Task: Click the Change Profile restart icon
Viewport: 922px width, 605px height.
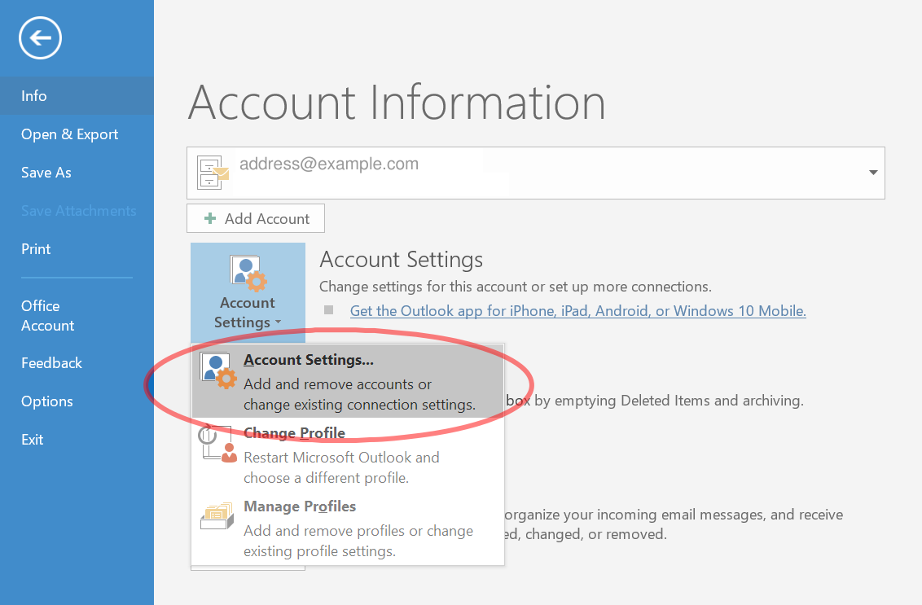Action: tap(217, 443)
